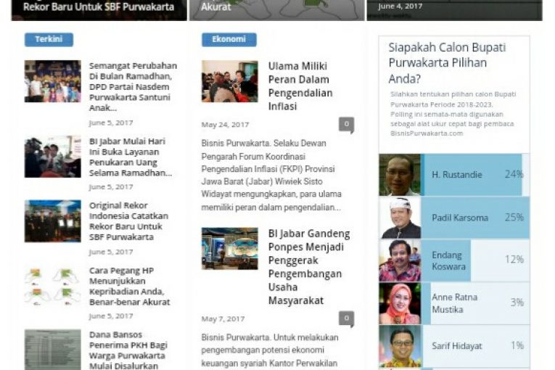
Task: Select Endang Koswara poll bar
Action: coord(475,260)
